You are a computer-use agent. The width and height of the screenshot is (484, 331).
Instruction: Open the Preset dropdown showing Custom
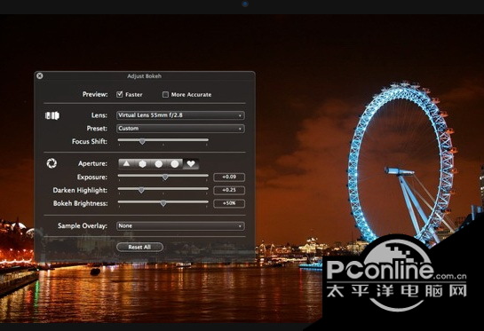(180, 129)
